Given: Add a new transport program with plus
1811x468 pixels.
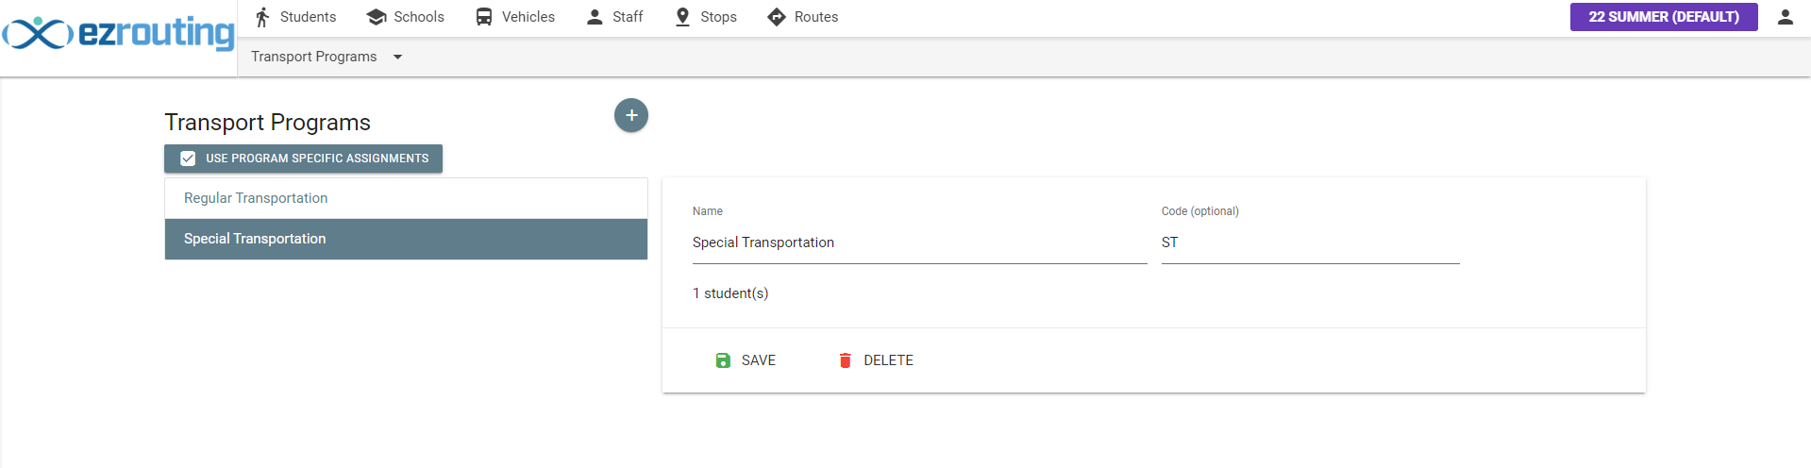Looking at the screenshot, I should coord(631,115).
